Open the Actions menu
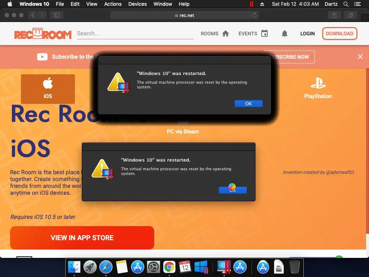The image size is (369, 277). (113, 4)
